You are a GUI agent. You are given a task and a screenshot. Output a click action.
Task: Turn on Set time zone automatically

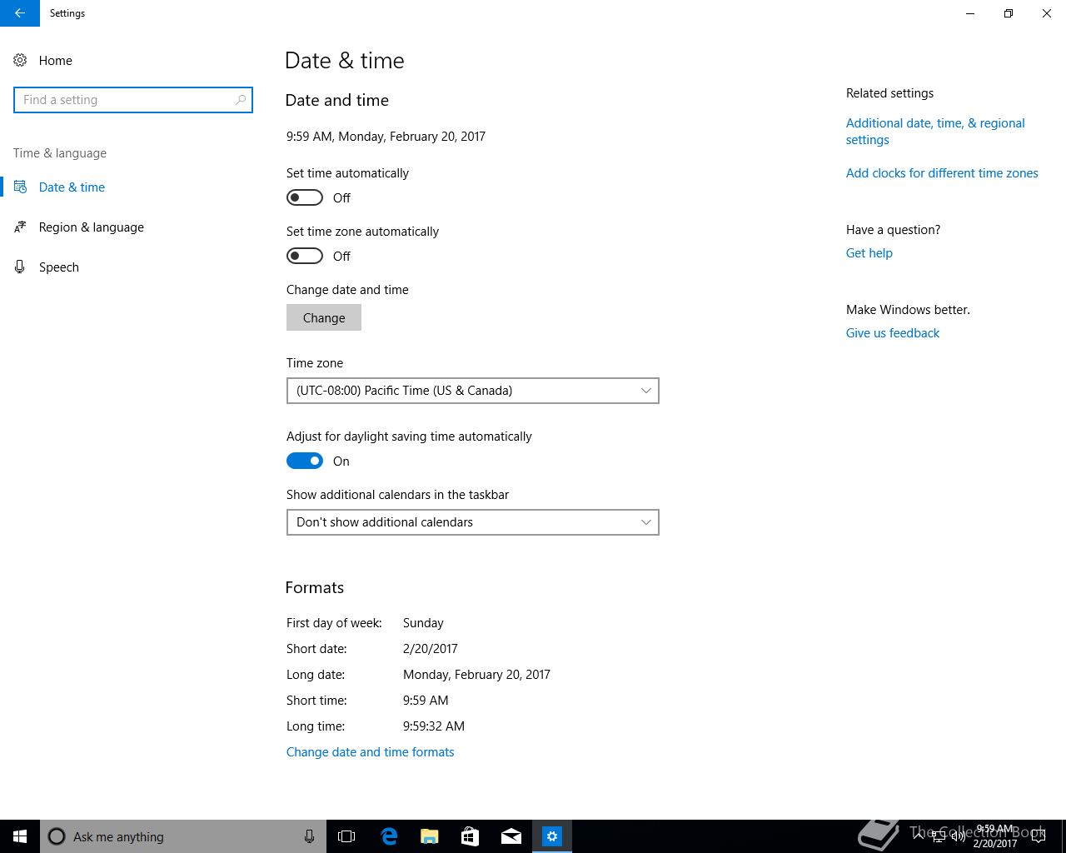coord(305,256)
